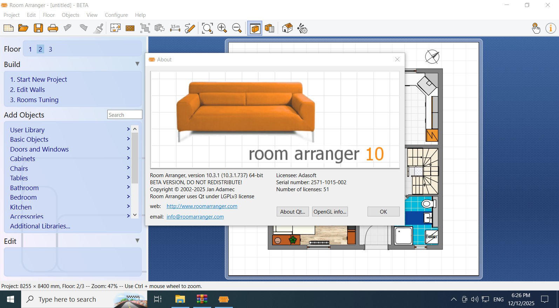Viewport: 559px width, 308px height.
Task: Click the measure distance 3.5m icon
Action: (x=175, y=28)
